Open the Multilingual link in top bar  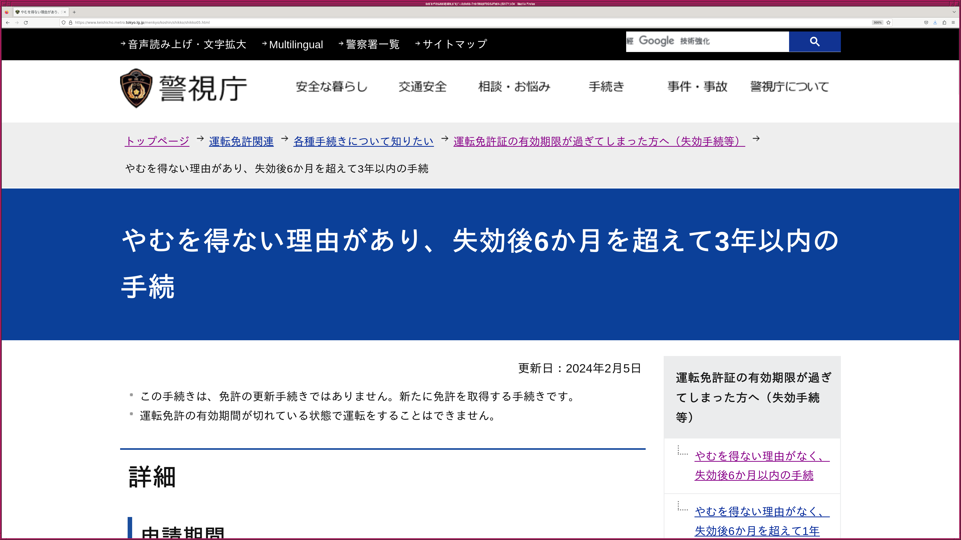(296, 44)
